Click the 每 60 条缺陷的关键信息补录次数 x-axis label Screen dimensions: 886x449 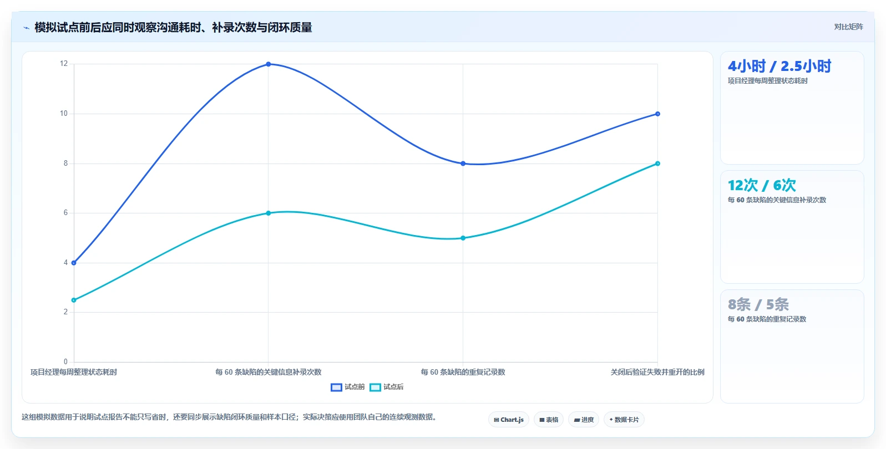(x=269, y=372)
